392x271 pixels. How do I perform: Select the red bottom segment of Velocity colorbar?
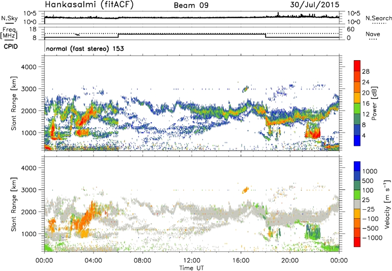tap(357, 242)
